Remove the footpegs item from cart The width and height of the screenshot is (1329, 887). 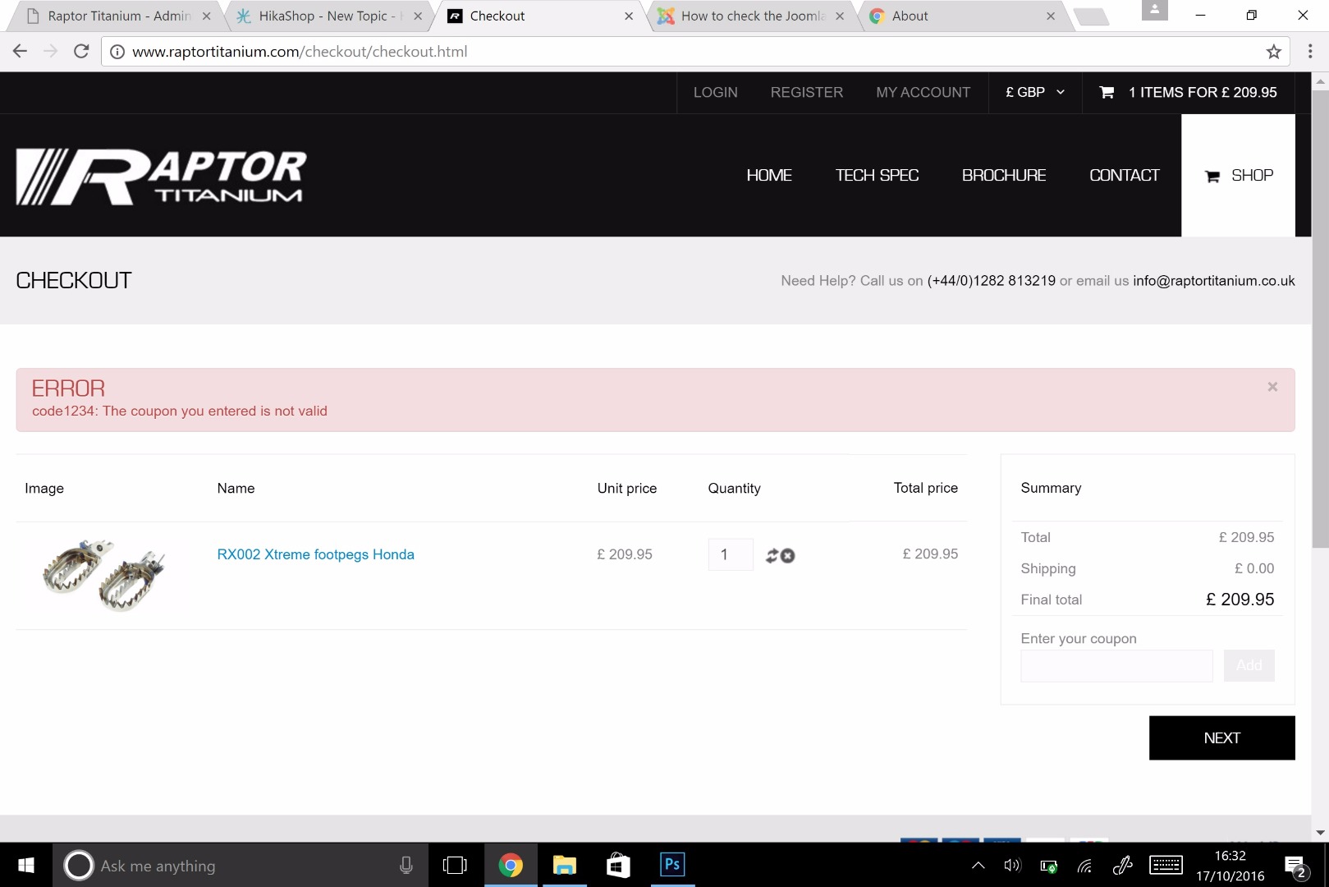tap(788, 556)
